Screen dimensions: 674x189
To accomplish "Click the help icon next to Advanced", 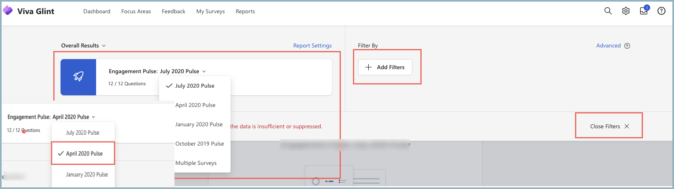I will tap(627, 46).
